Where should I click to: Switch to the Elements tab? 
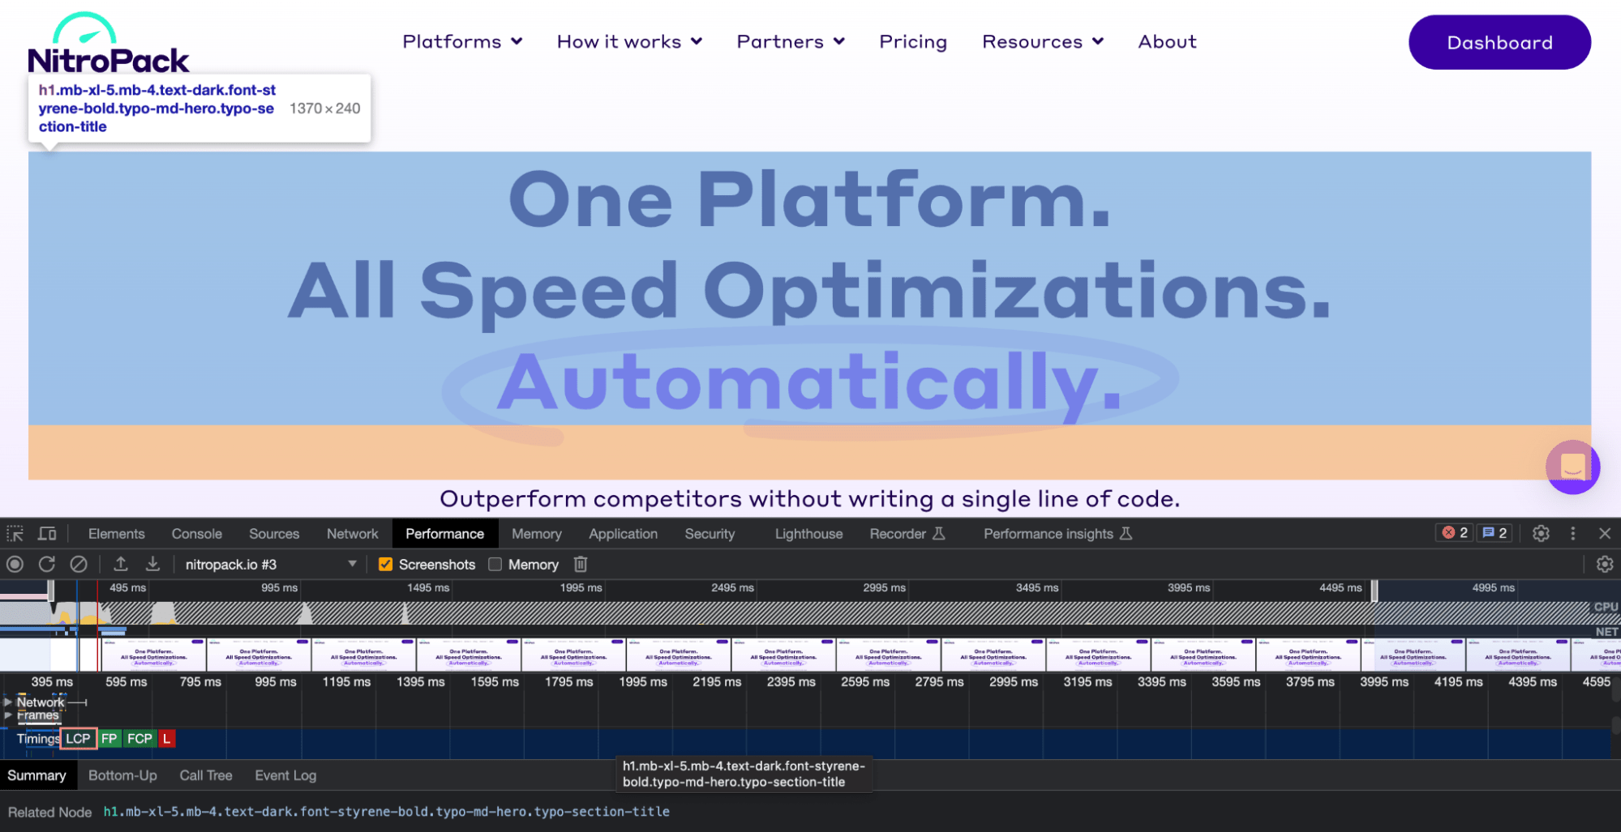pyautogui.click(x=117, y=533)
